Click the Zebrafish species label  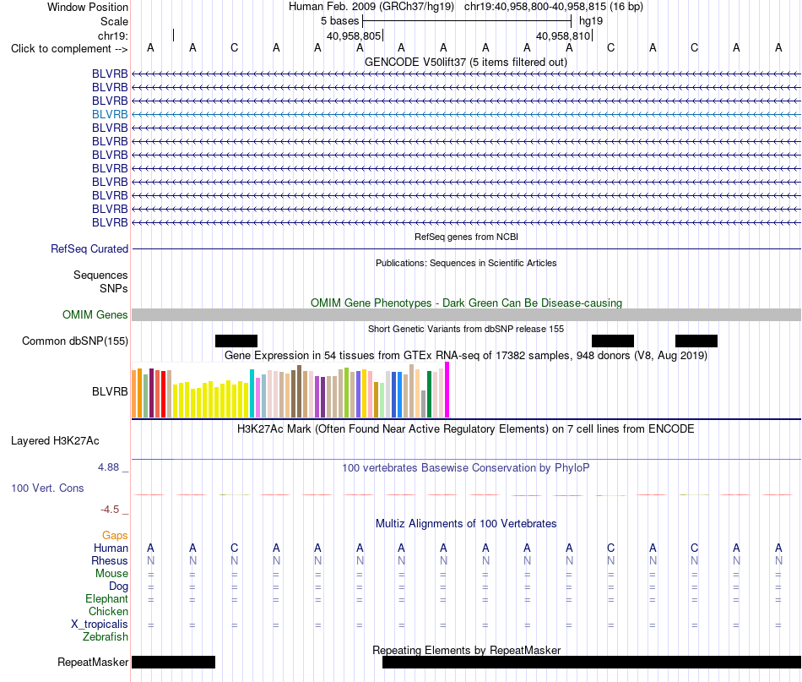(106, 637)
